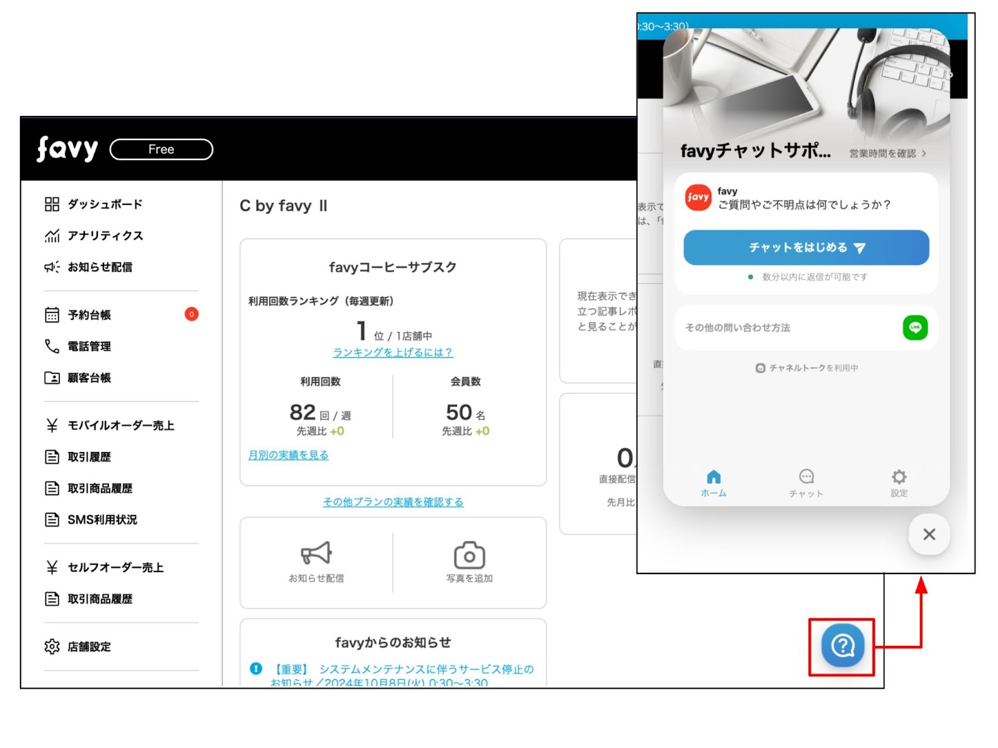Switch to 設定 tab in chat widget

pos(899,484)
